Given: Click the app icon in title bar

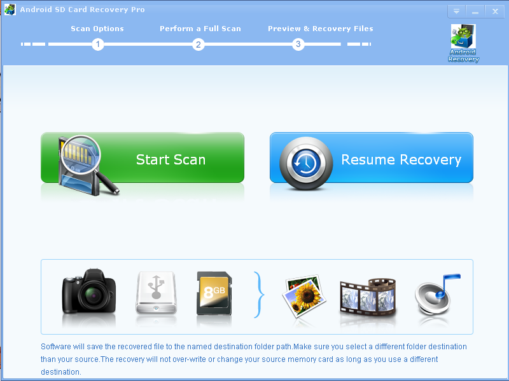Looking at the screenshot, I should [10, 10].
